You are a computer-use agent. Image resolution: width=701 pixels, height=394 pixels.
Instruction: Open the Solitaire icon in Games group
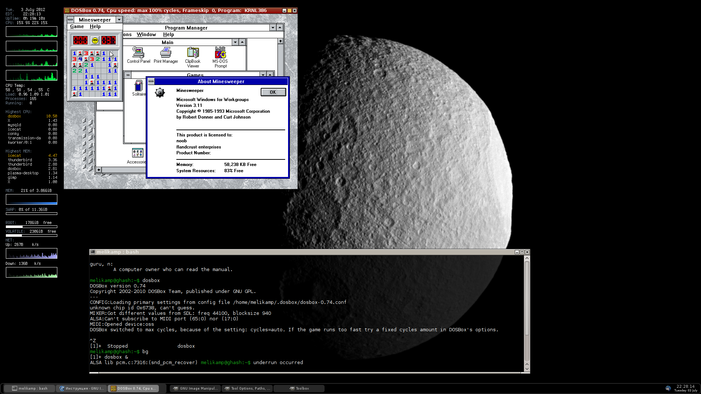[139, 88]
